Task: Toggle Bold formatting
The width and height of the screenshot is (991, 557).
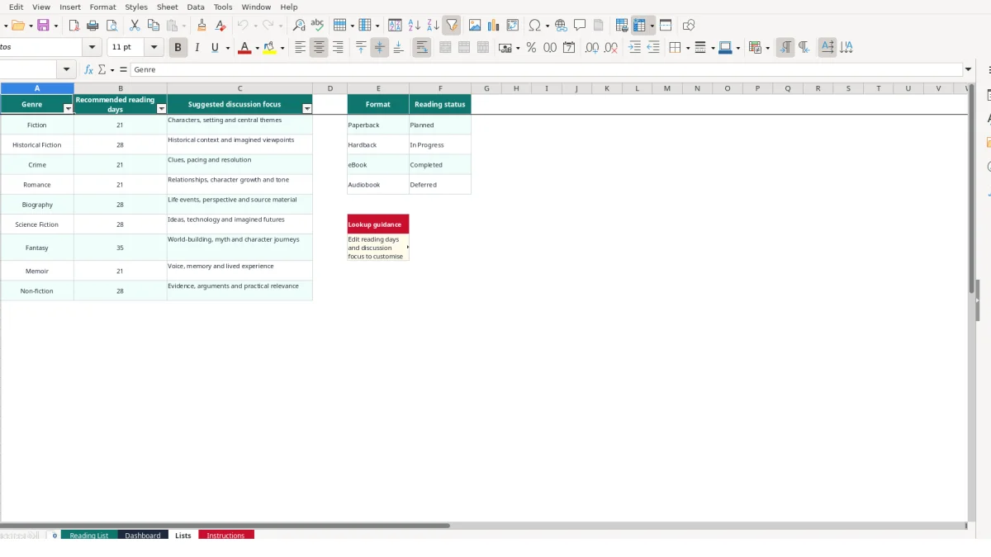Action: (x=178, y=48)
